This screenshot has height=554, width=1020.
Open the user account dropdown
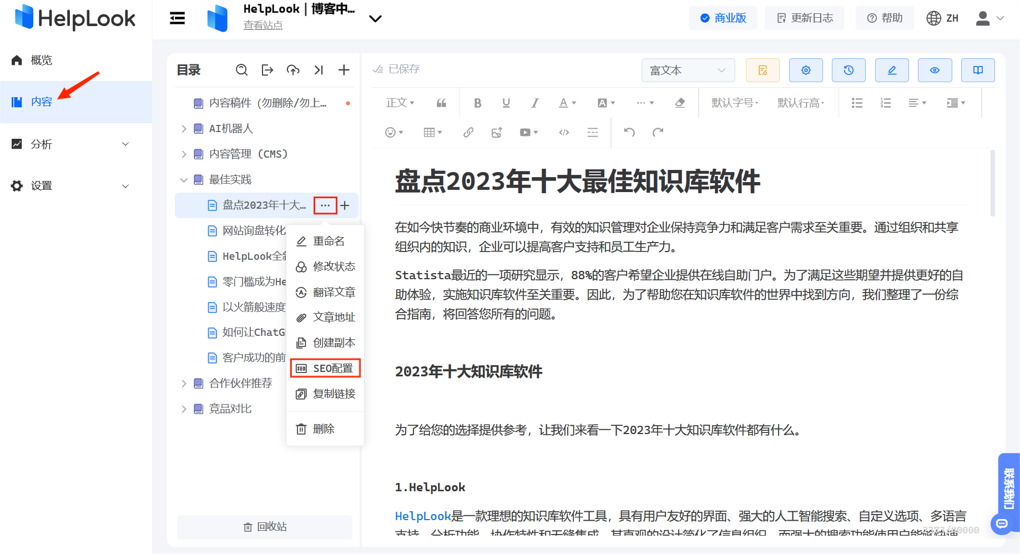tap(991, 18)
